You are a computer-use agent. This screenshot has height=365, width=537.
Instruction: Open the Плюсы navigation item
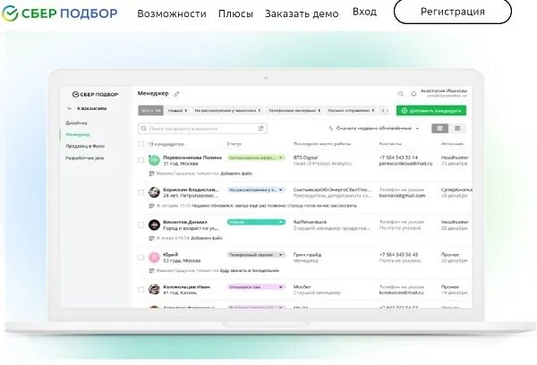click(x=235, y=13)
